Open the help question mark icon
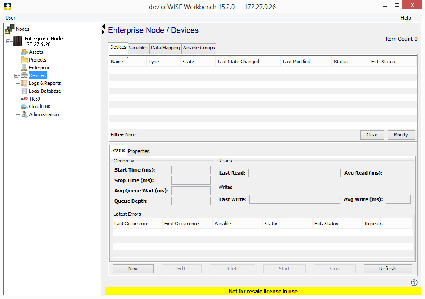Viewport: 425px width, 299px height. 414,283
